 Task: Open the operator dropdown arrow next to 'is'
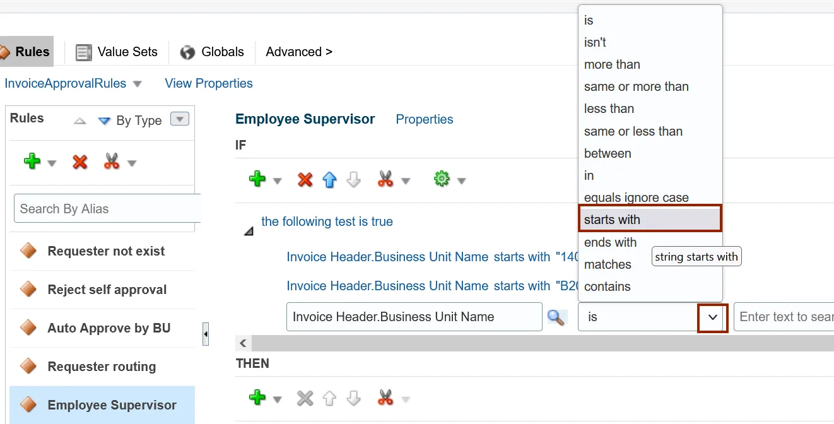coord(713,317)
